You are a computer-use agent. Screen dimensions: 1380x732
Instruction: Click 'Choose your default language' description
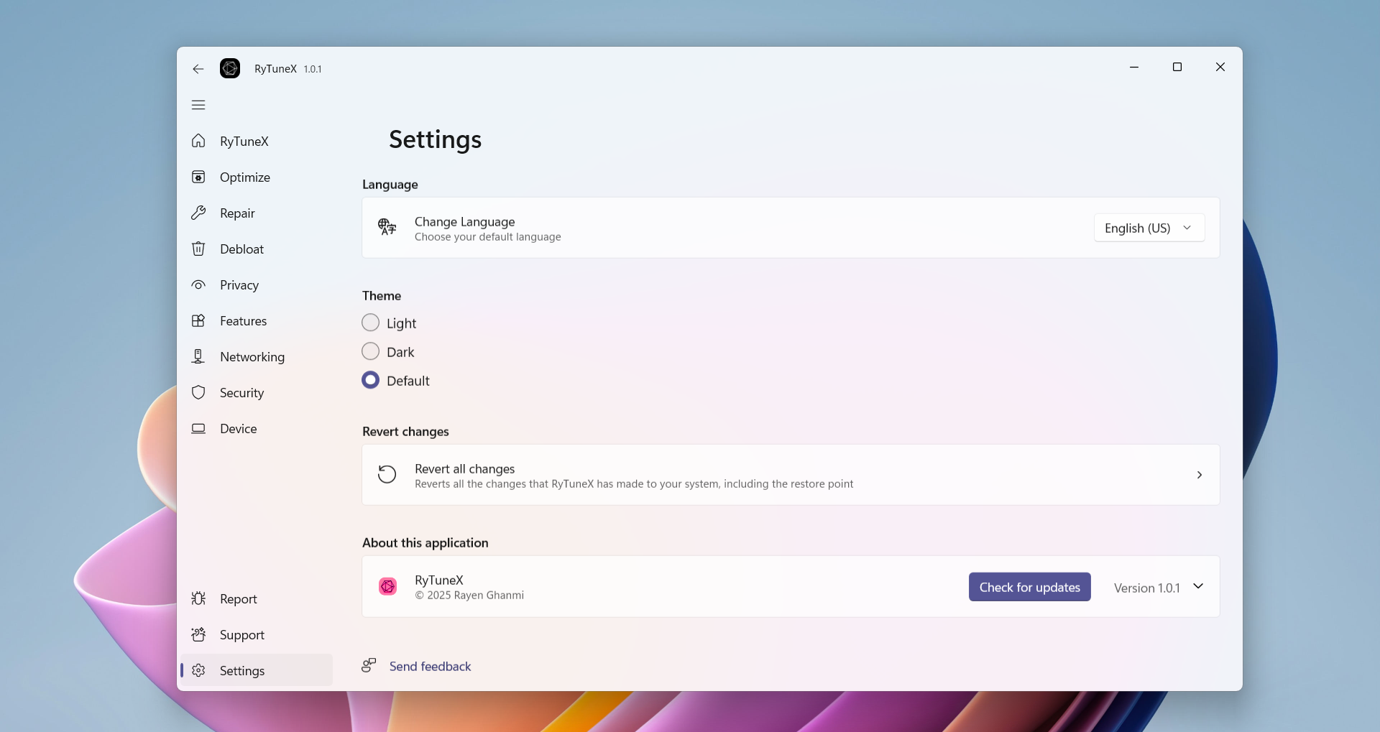[x=487, y=236]
